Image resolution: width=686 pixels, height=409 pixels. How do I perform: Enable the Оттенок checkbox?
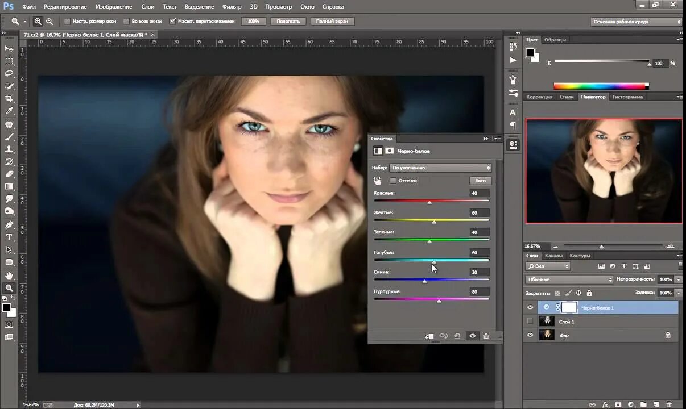393,181
